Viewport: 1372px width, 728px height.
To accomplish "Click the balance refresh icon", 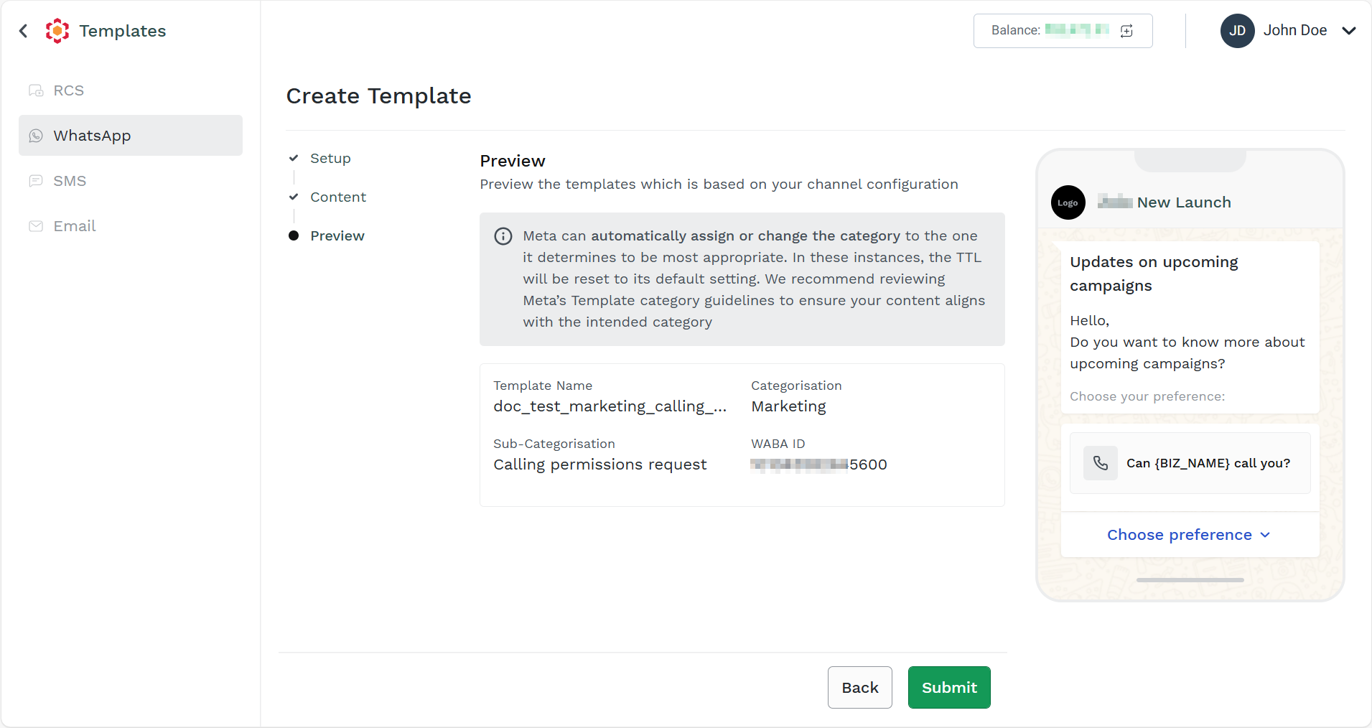I will 1126,31.
